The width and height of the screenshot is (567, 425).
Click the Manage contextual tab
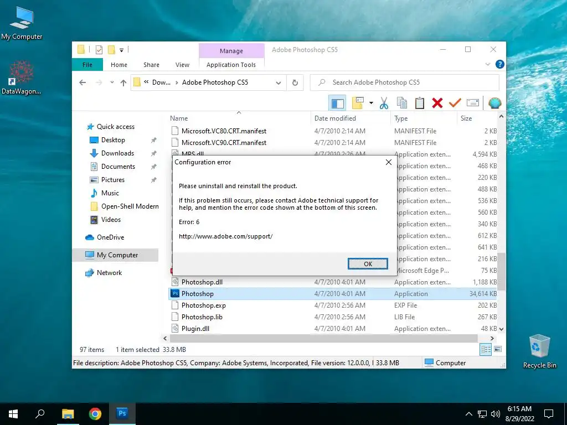click(231, 51)
